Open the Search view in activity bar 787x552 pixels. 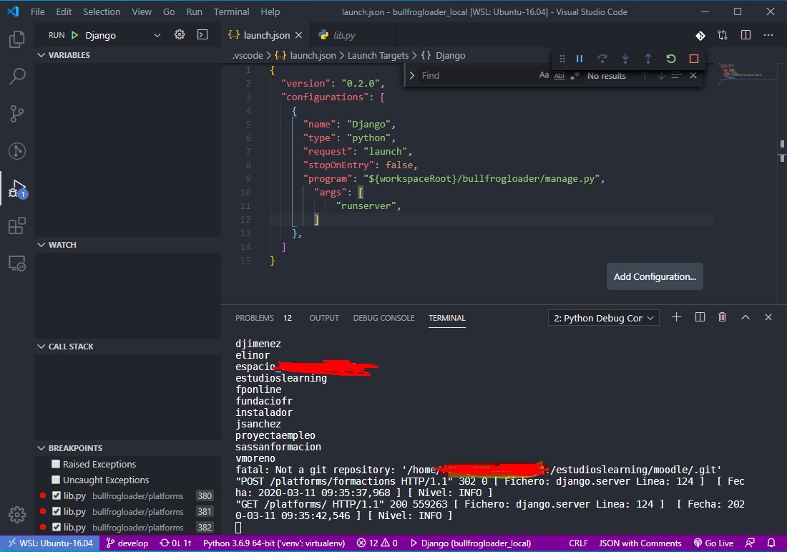(x=17, y=77)
